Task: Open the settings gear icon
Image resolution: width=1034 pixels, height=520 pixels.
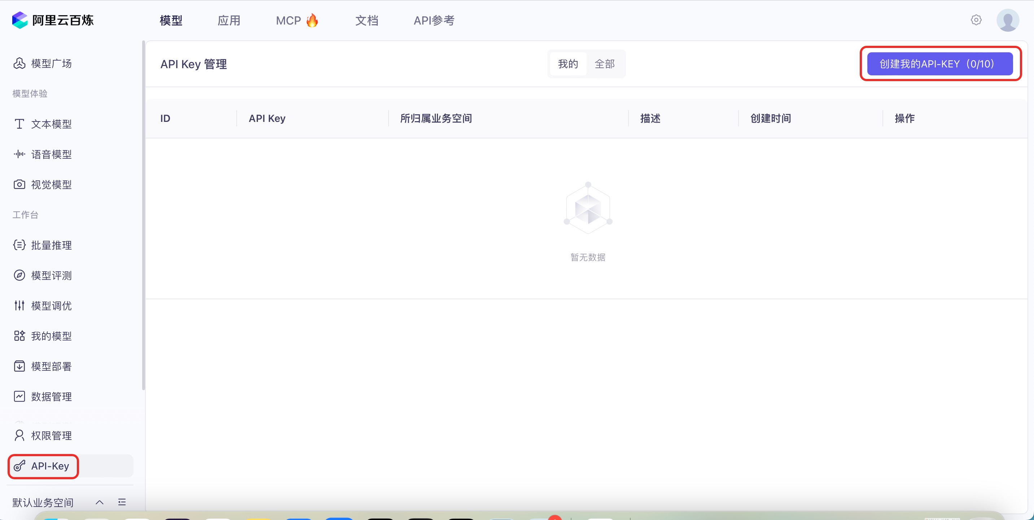Action: coord(976,20)
